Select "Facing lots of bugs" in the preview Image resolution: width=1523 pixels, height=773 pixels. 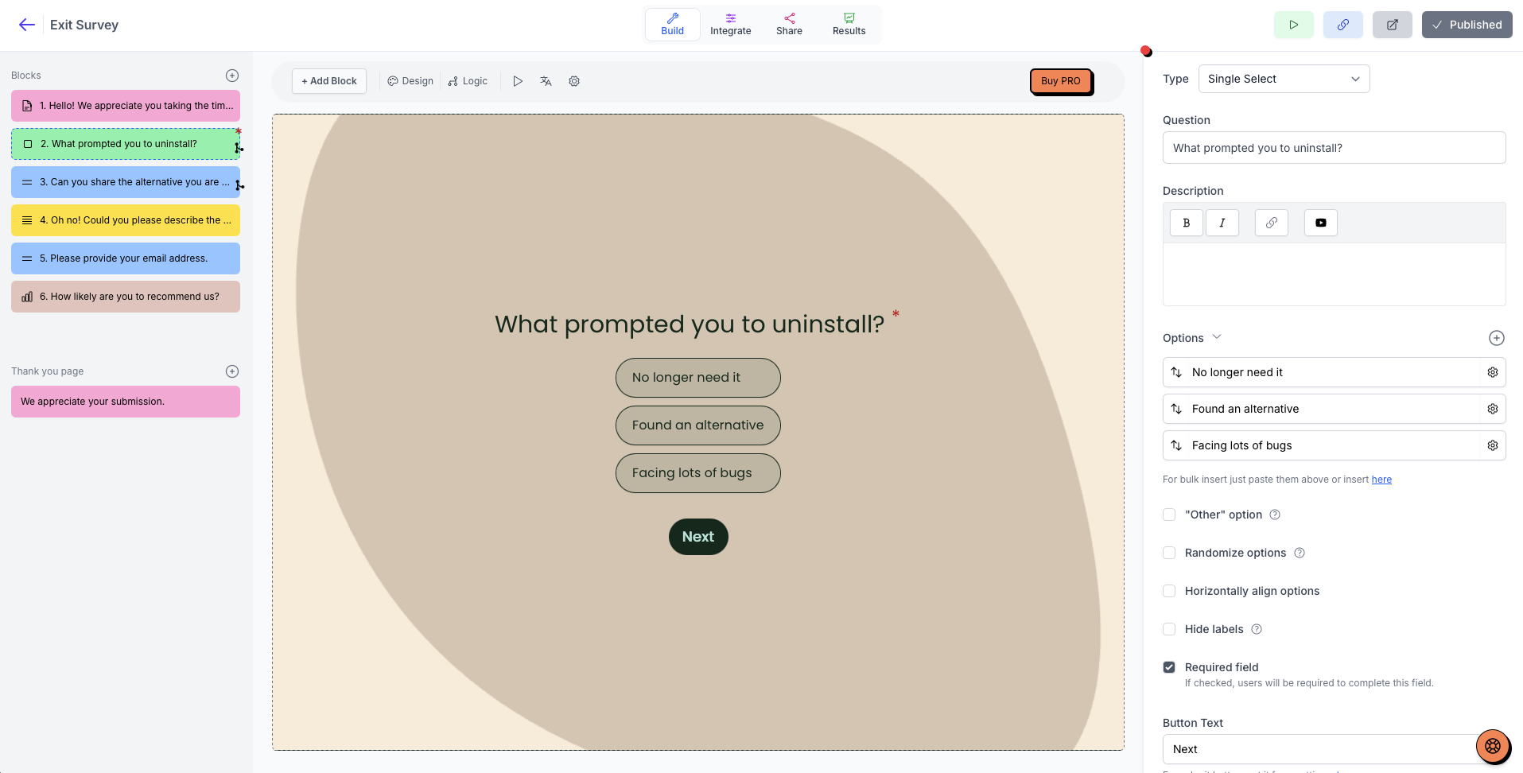point(698,473)
